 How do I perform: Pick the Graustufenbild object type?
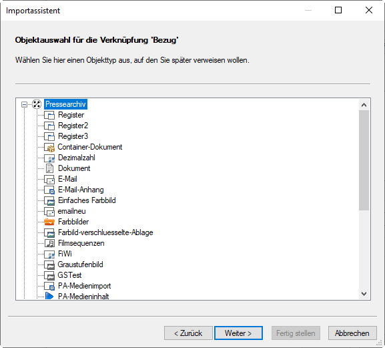(80, 265)
